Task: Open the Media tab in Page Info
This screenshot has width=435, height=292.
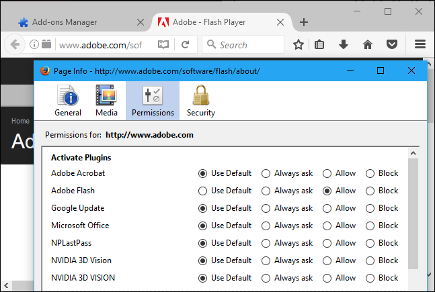Action: tap(106, 101)
